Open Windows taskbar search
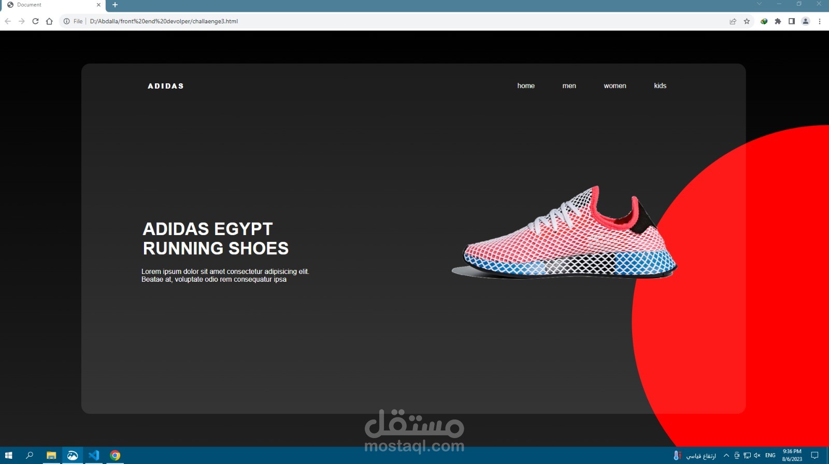This screenshot has width=829, height=464. click(x=30, y=456)
